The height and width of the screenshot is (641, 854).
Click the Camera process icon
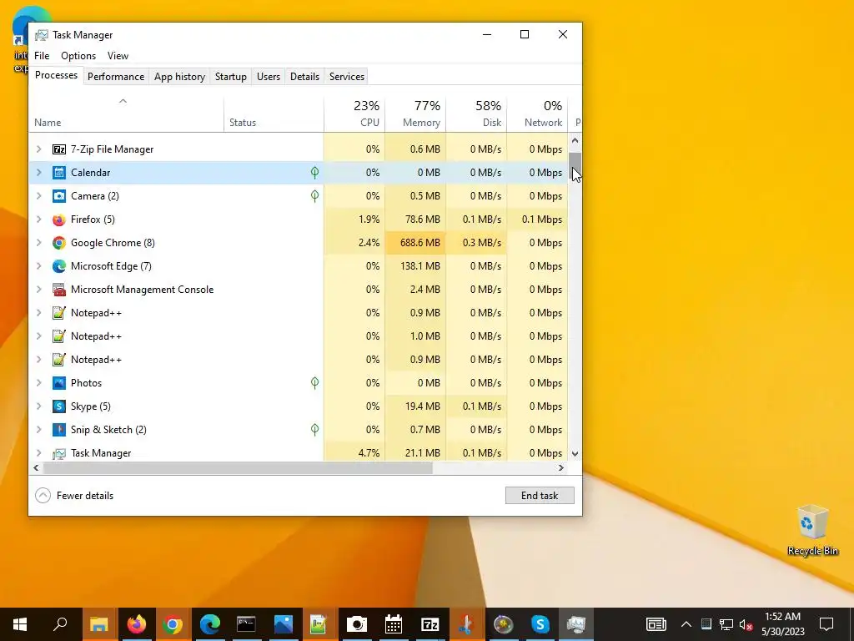coord(59,196)
